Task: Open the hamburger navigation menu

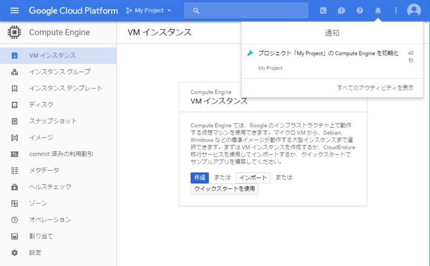Action: click(x=15, y=10)
